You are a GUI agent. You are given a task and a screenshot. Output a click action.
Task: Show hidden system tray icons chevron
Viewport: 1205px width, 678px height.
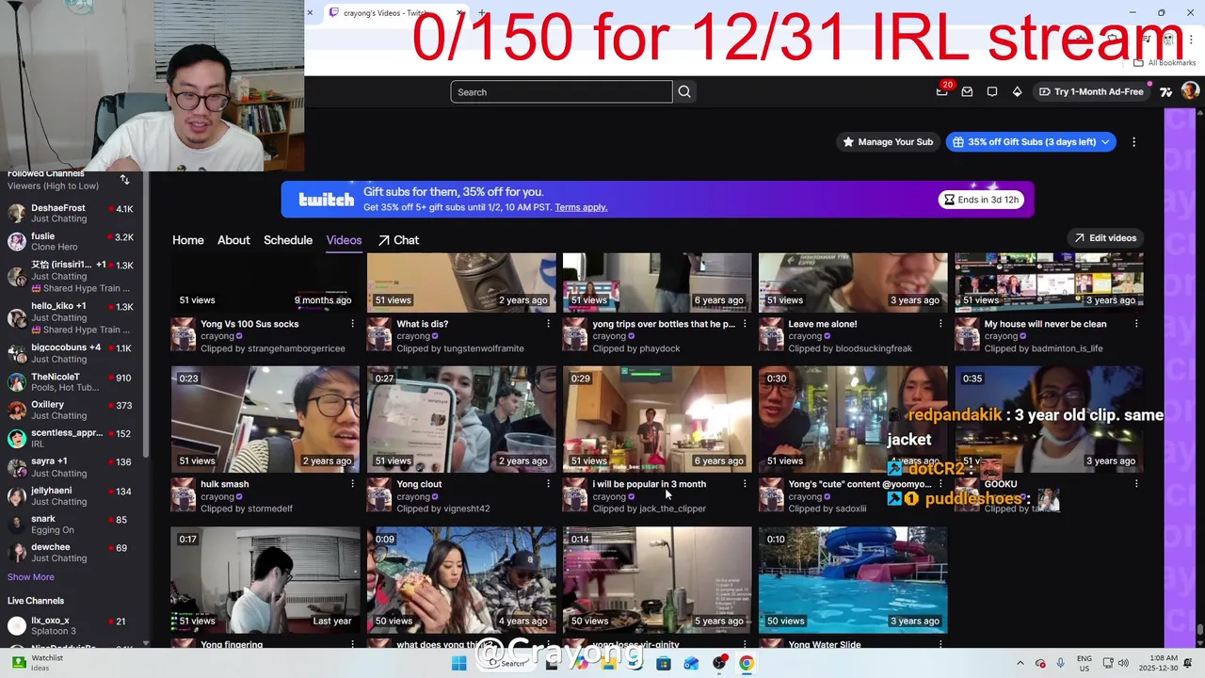(x=1020, y=663)
